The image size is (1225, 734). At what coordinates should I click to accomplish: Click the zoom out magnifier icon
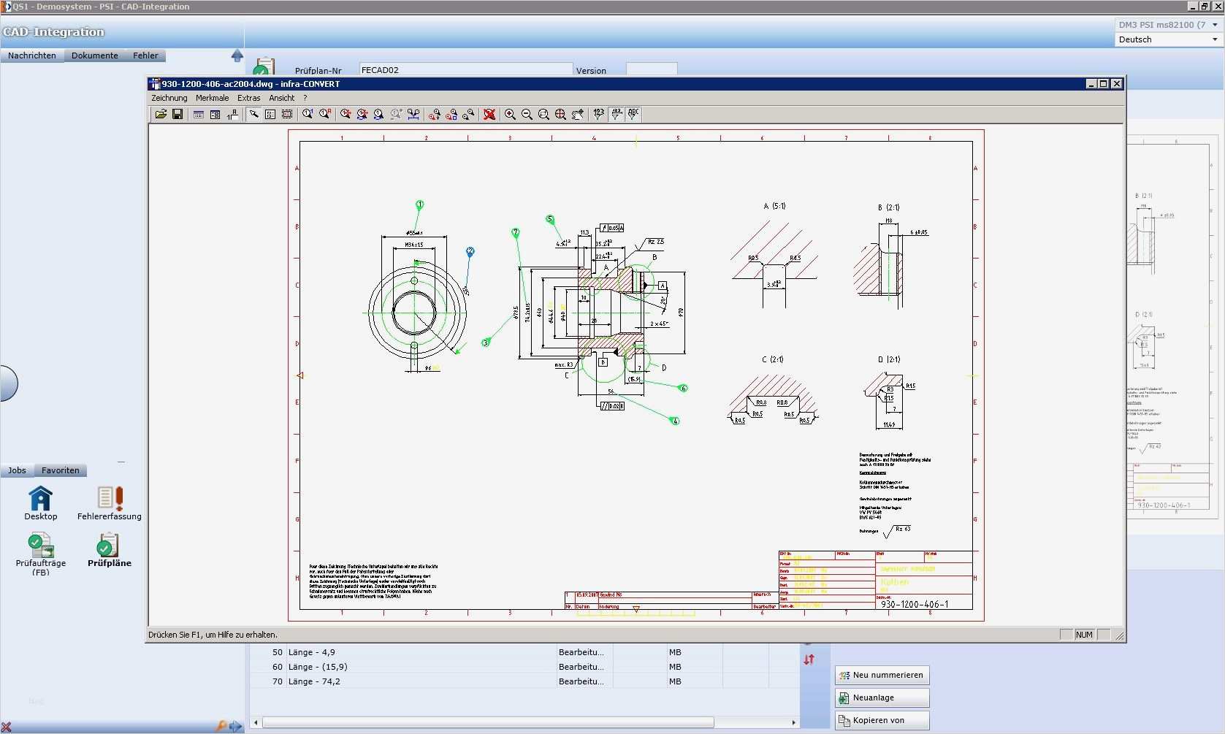527,114
